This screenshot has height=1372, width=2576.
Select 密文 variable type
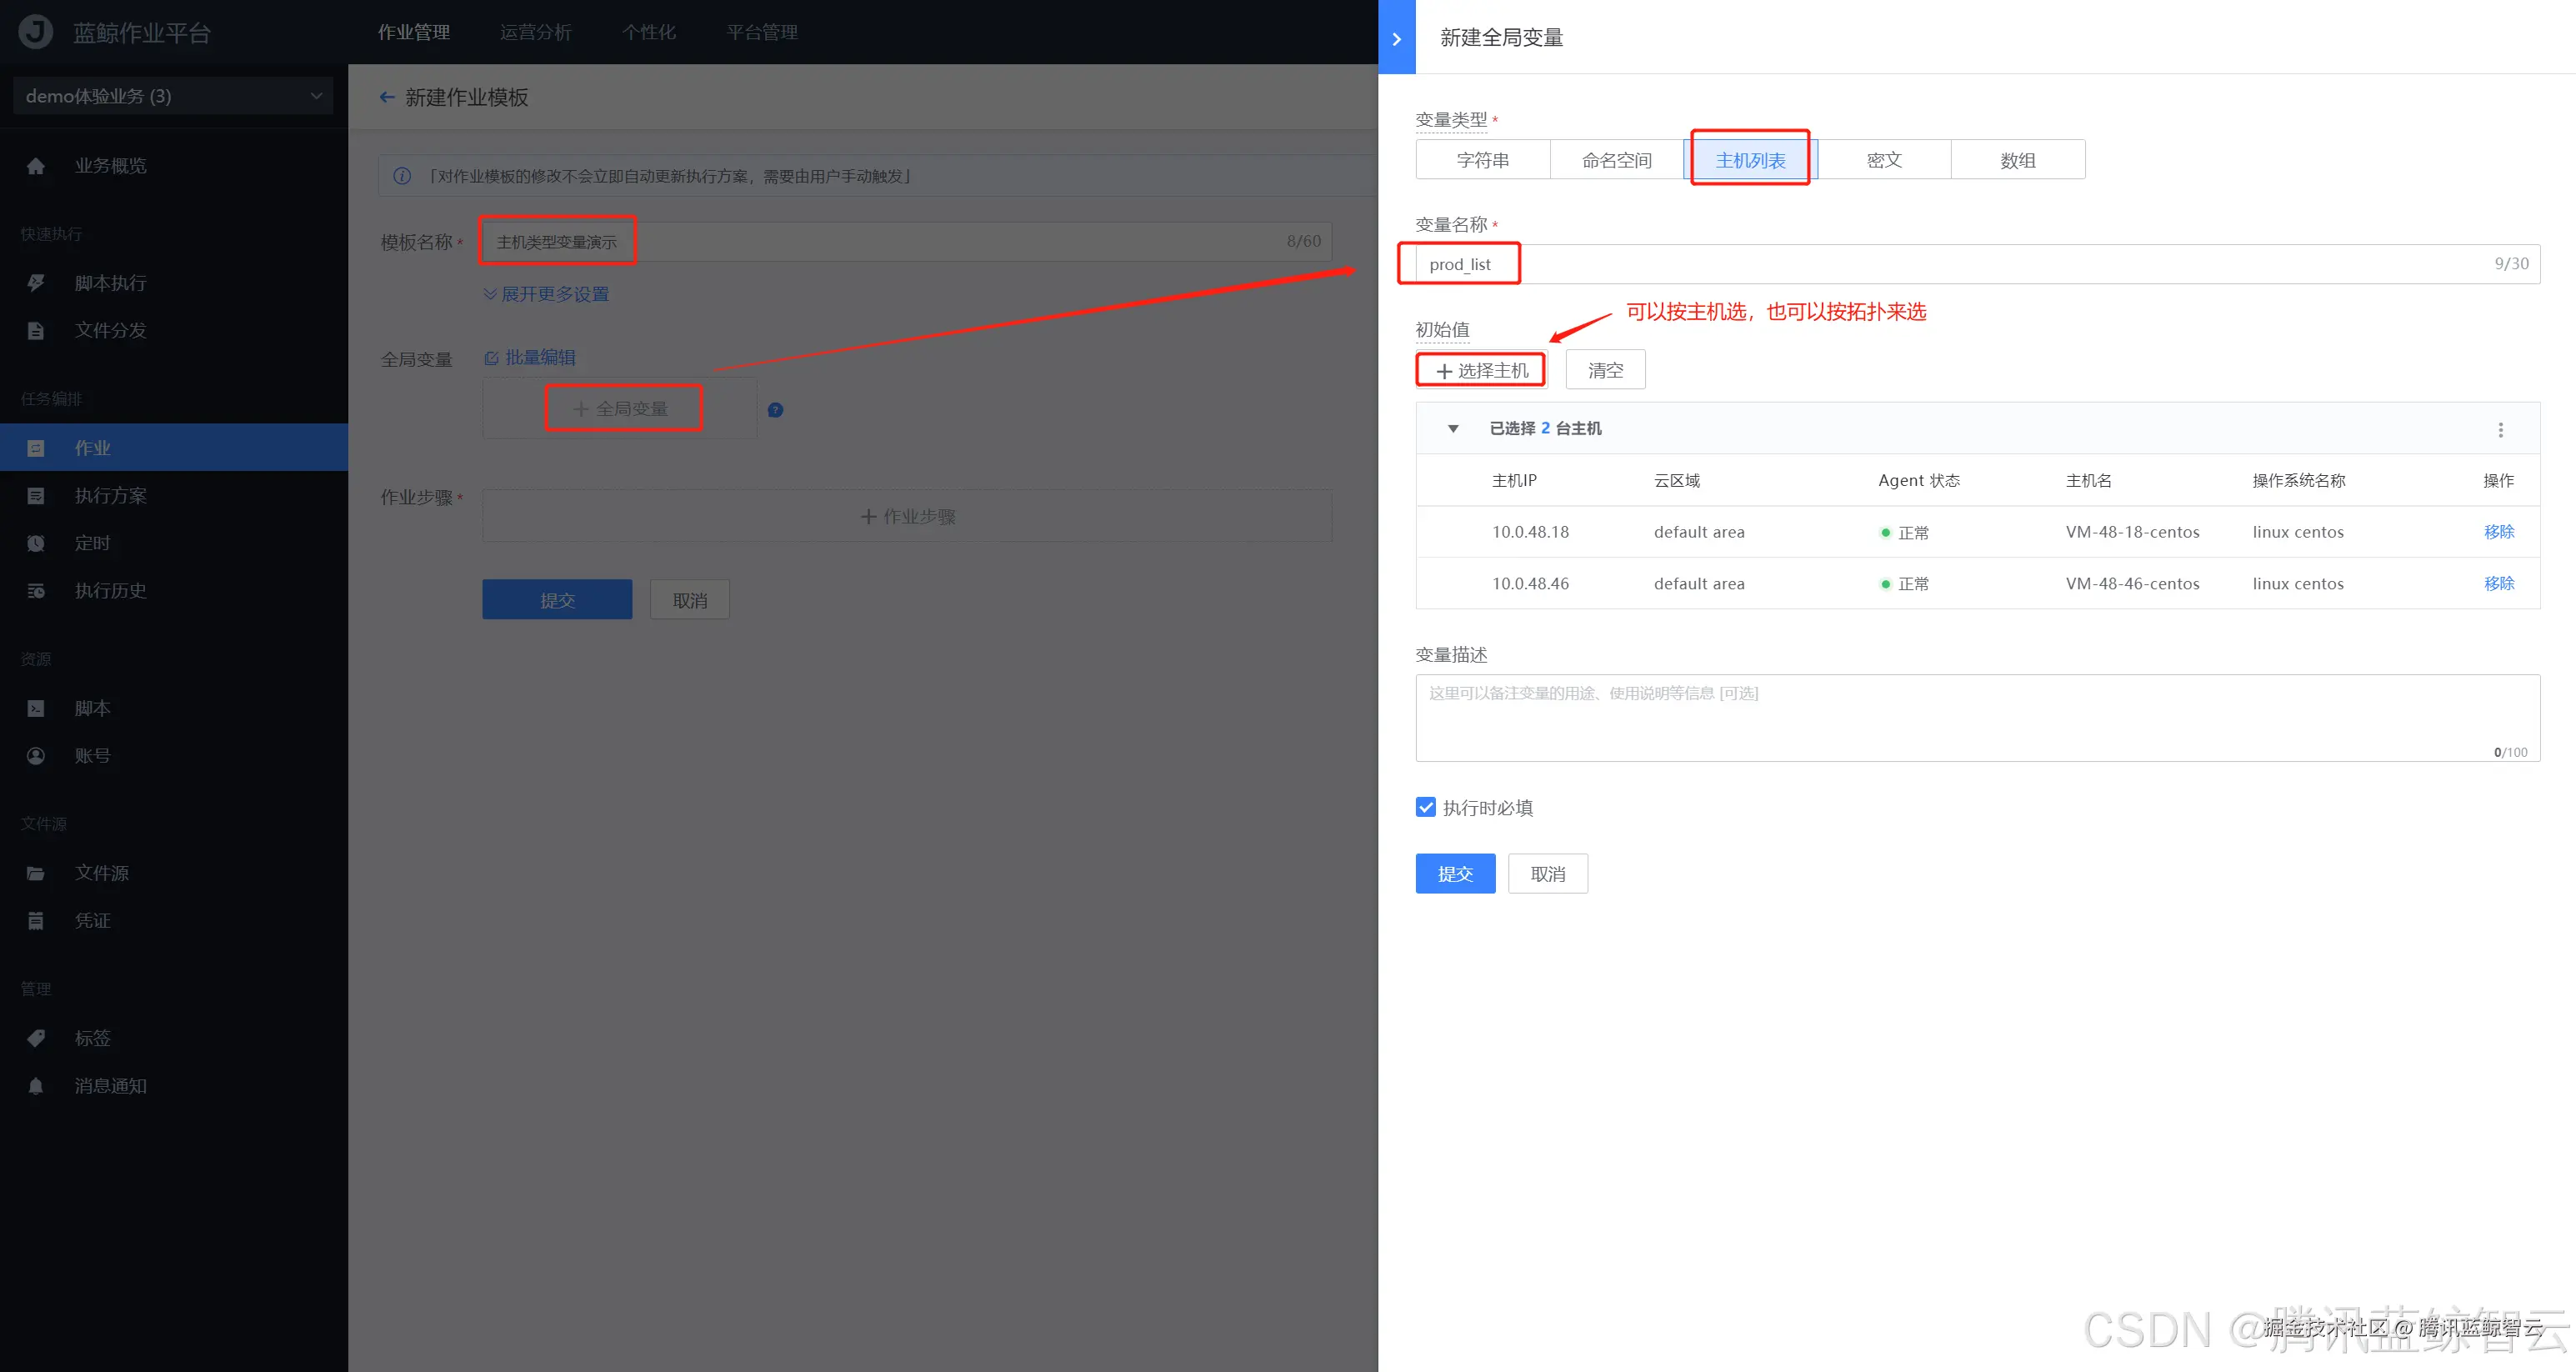coord(1883,160)
